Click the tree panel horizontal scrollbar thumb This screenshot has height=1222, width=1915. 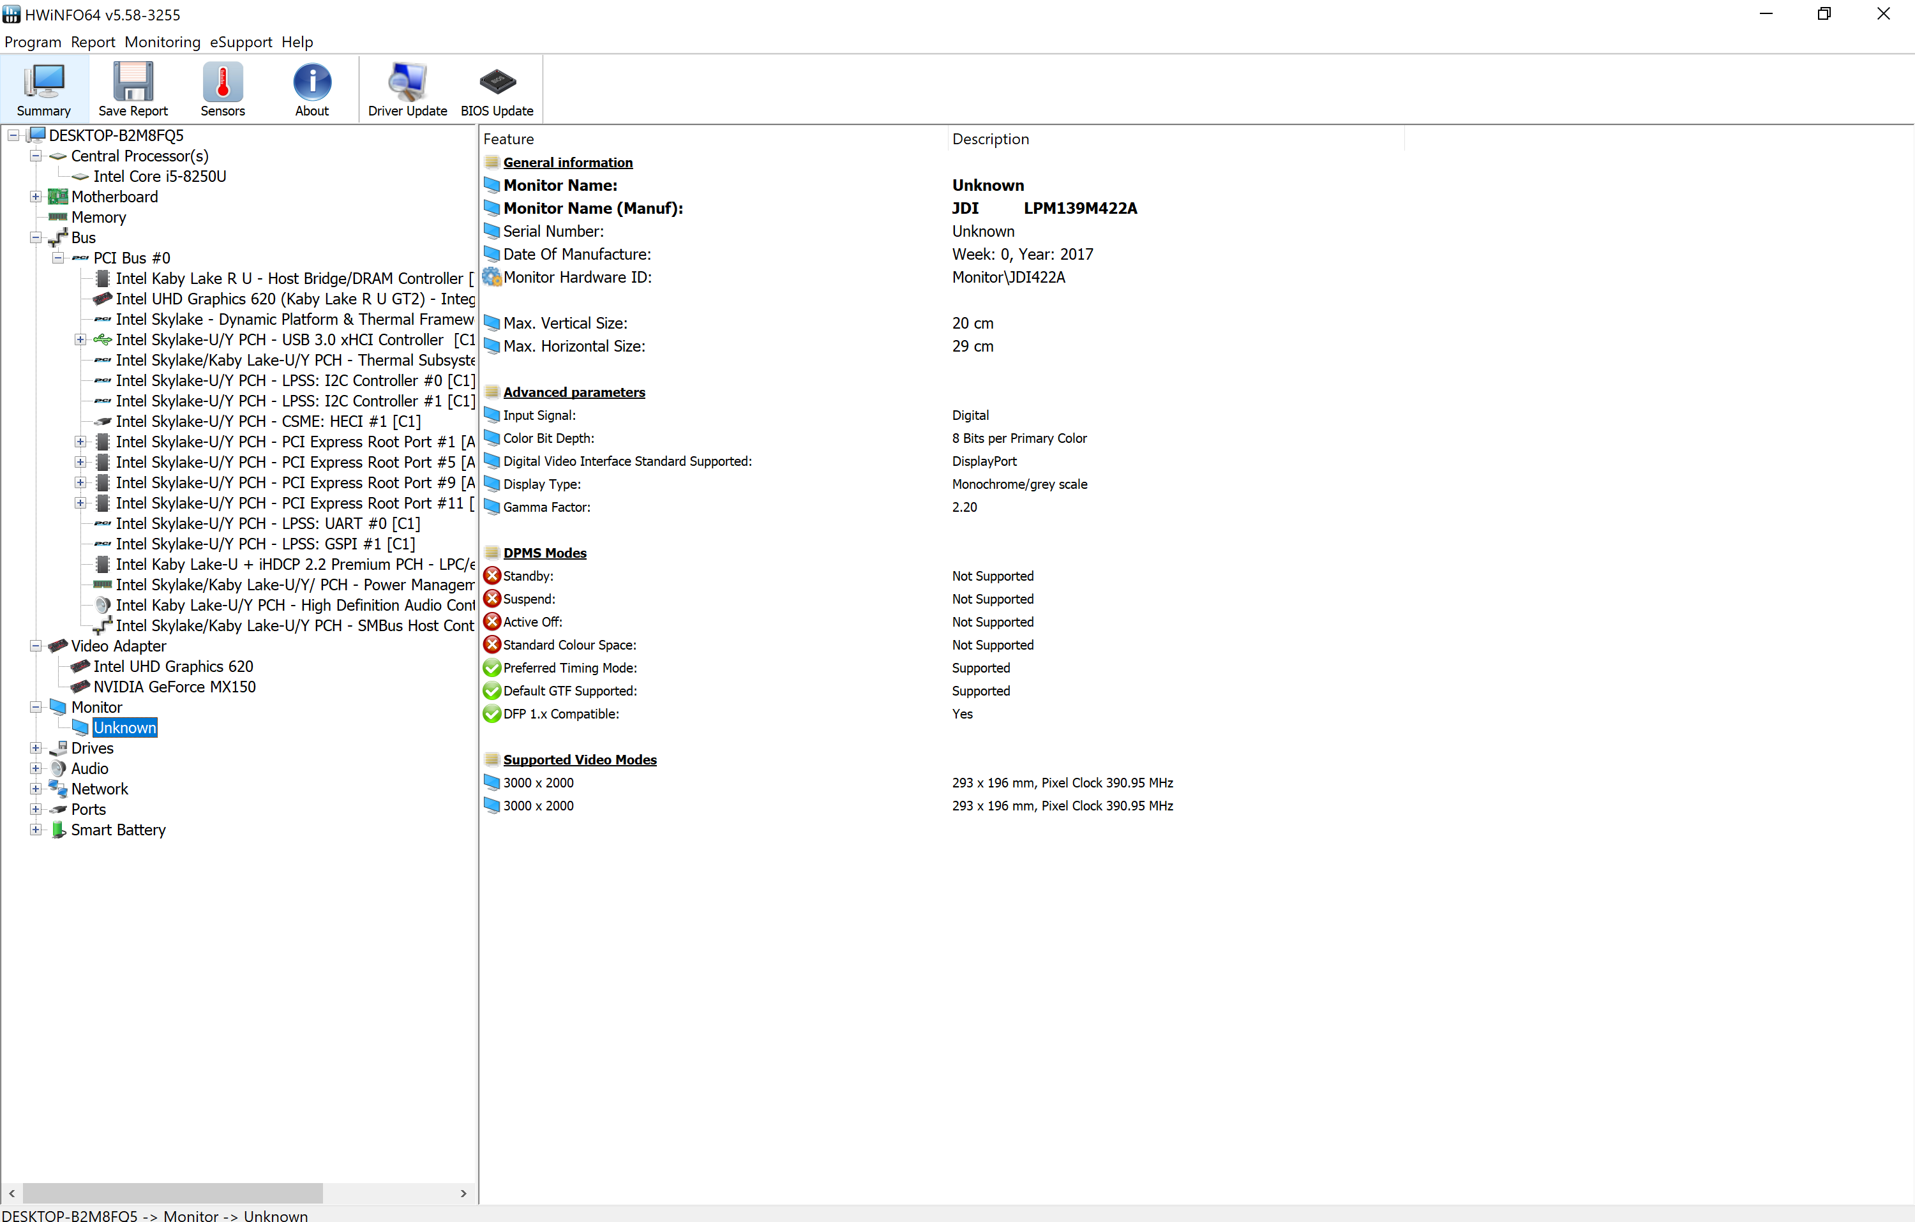click(x=172, y=1193)
